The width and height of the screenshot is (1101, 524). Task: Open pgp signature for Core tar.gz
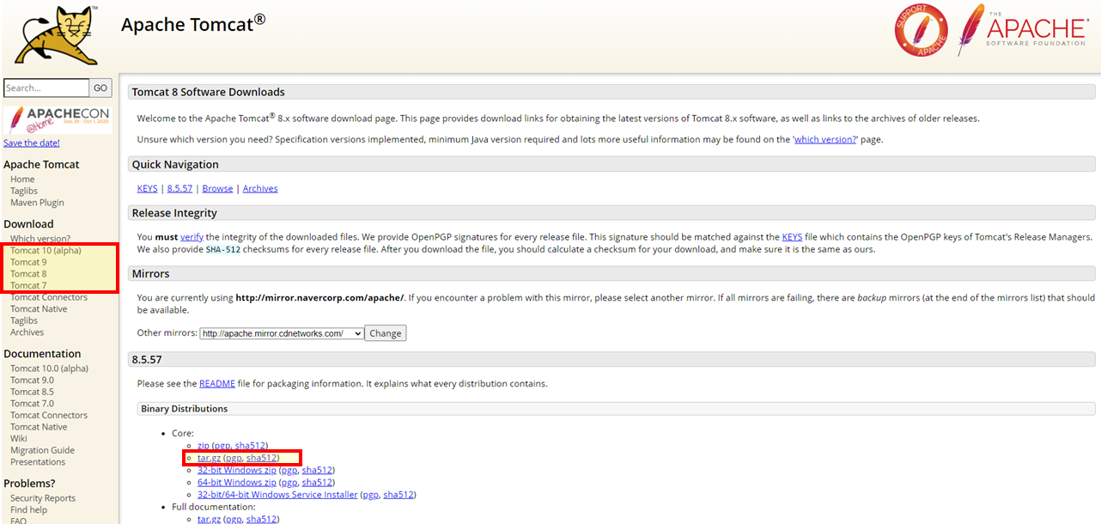234,458
